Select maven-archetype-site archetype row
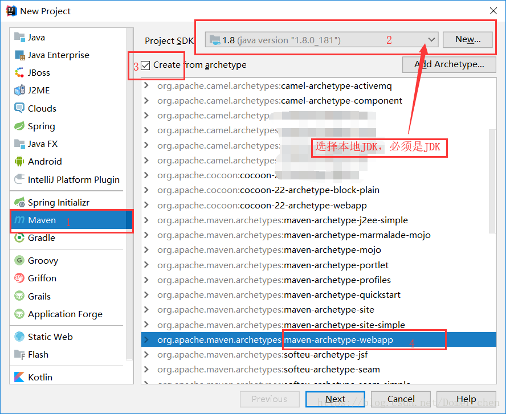 coord(319,310)
